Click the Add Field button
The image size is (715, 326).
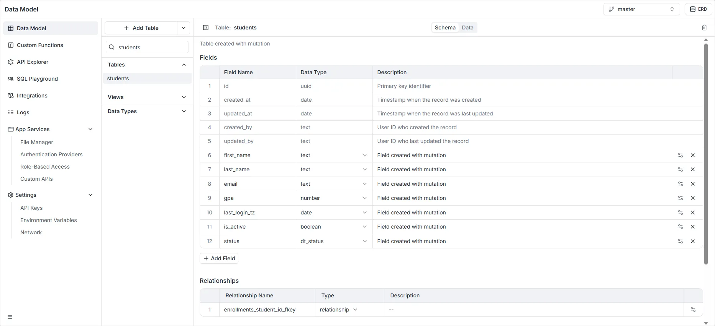coord(219,258)
